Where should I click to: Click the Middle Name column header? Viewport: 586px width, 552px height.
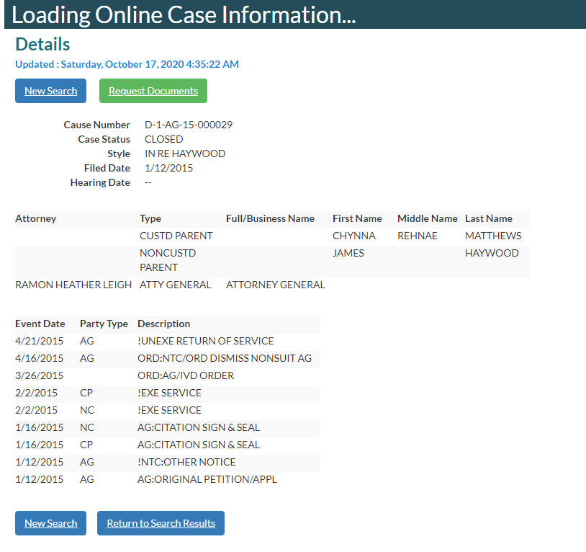tap(427, 218)
